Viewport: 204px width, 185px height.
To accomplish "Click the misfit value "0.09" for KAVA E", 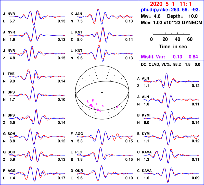I will (x=196, y=178).
